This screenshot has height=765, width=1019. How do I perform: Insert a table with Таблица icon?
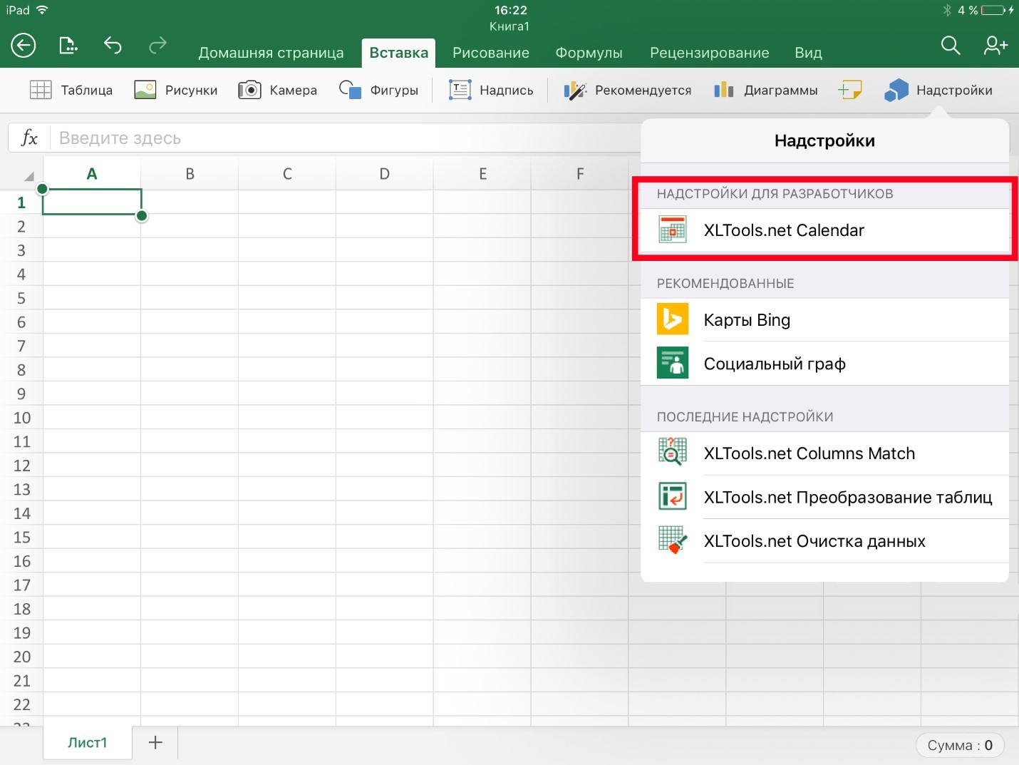41,90
